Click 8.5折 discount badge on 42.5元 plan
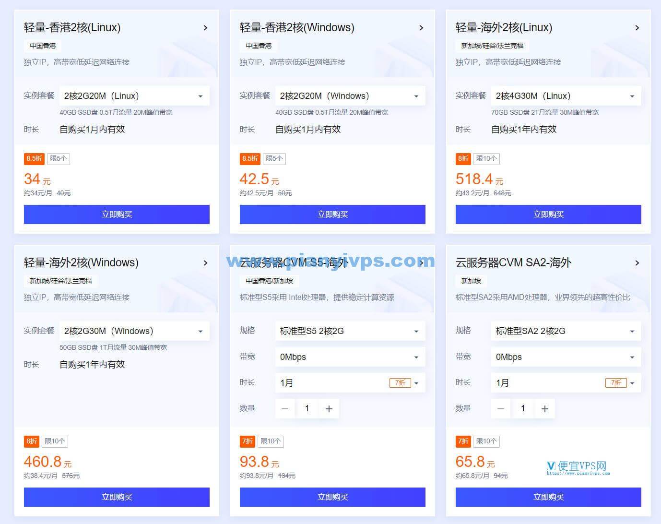Screen dimensions: 661x524 pyautogui.click(x=250, y=159)
